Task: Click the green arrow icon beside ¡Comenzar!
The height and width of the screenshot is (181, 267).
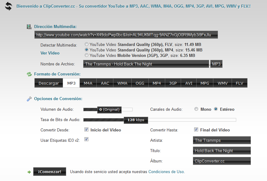Action: 29,172
